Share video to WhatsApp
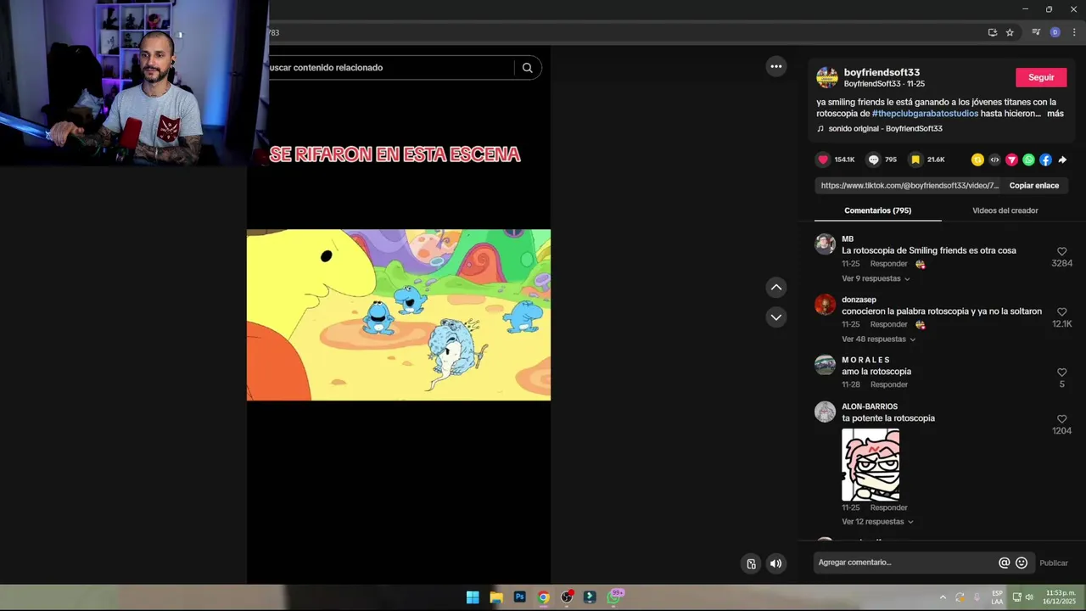The height and width of the screenshot is (611, 1086). point(1028,160)
